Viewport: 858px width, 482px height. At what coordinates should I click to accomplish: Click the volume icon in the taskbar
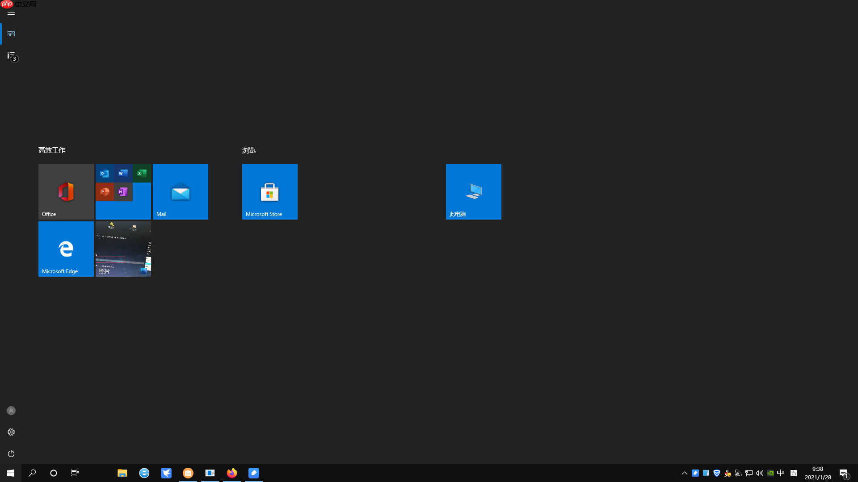(760, 473)
